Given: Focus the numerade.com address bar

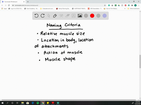Looking at the screenshot, I should (59, 5).
